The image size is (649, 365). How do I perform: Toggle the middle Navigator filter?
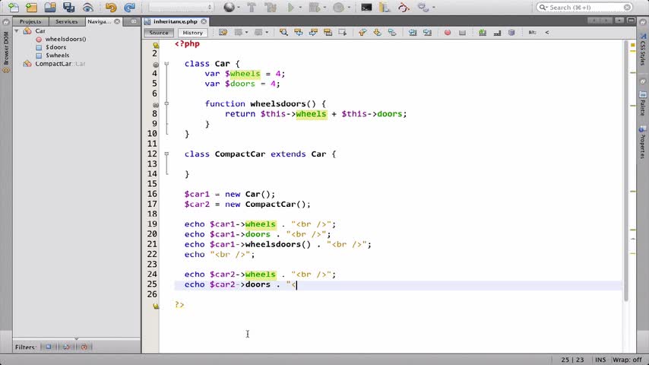point(66,347)
